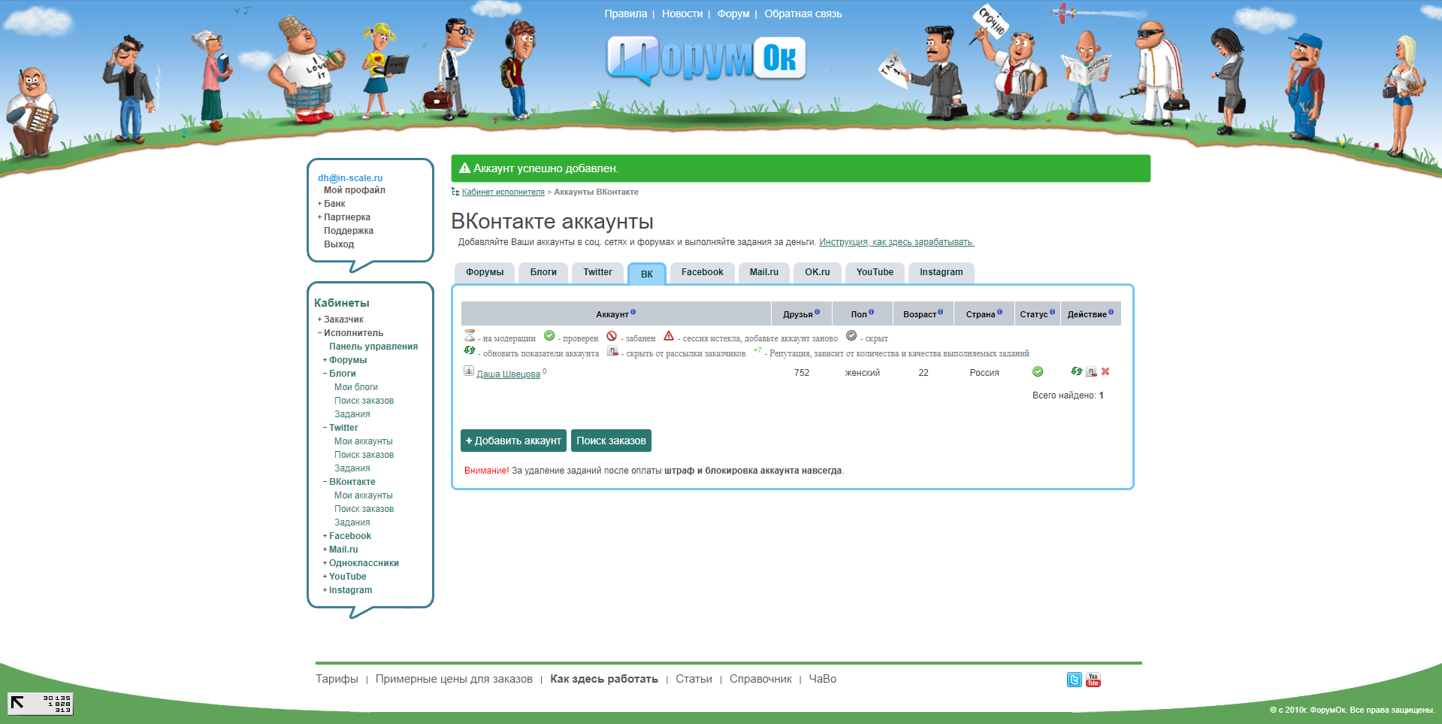Delete the Даша Швецова account with red cross
The image size is (1442, 724).
1105,371
